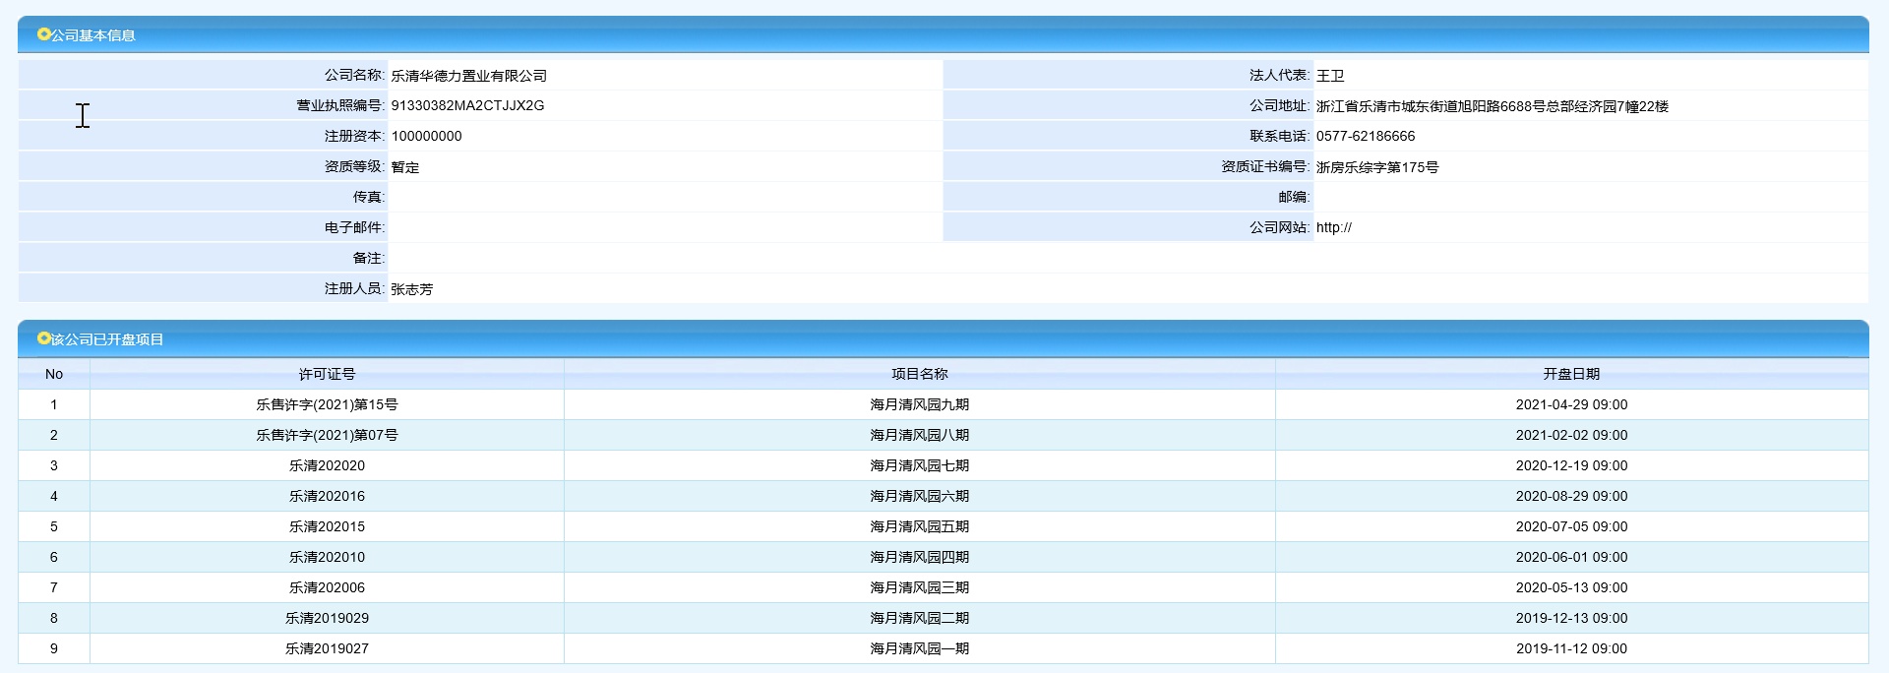Image resolution: width=1889 pixels, height=673 pixels.
Task: Click permit number 乐售许字(2021)第07号
Action: point(327,435)
